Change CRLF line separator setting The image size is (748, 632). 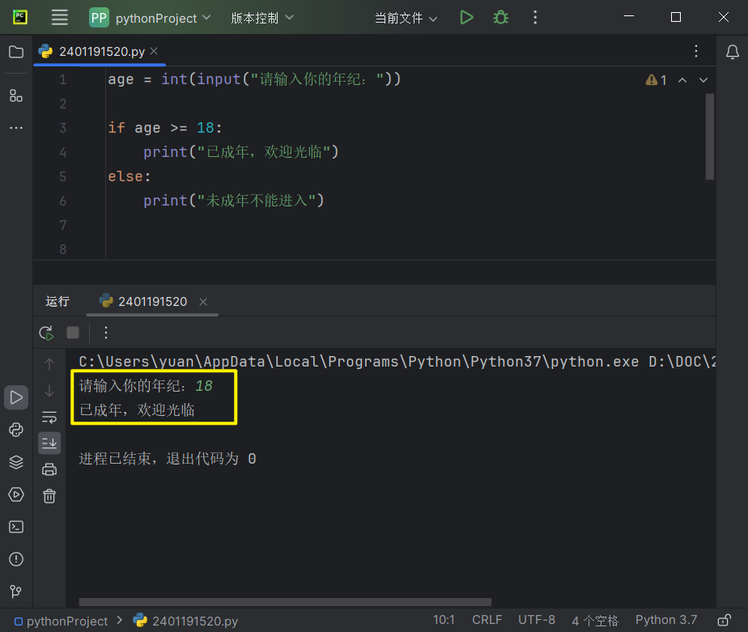[x=487, y=620]
